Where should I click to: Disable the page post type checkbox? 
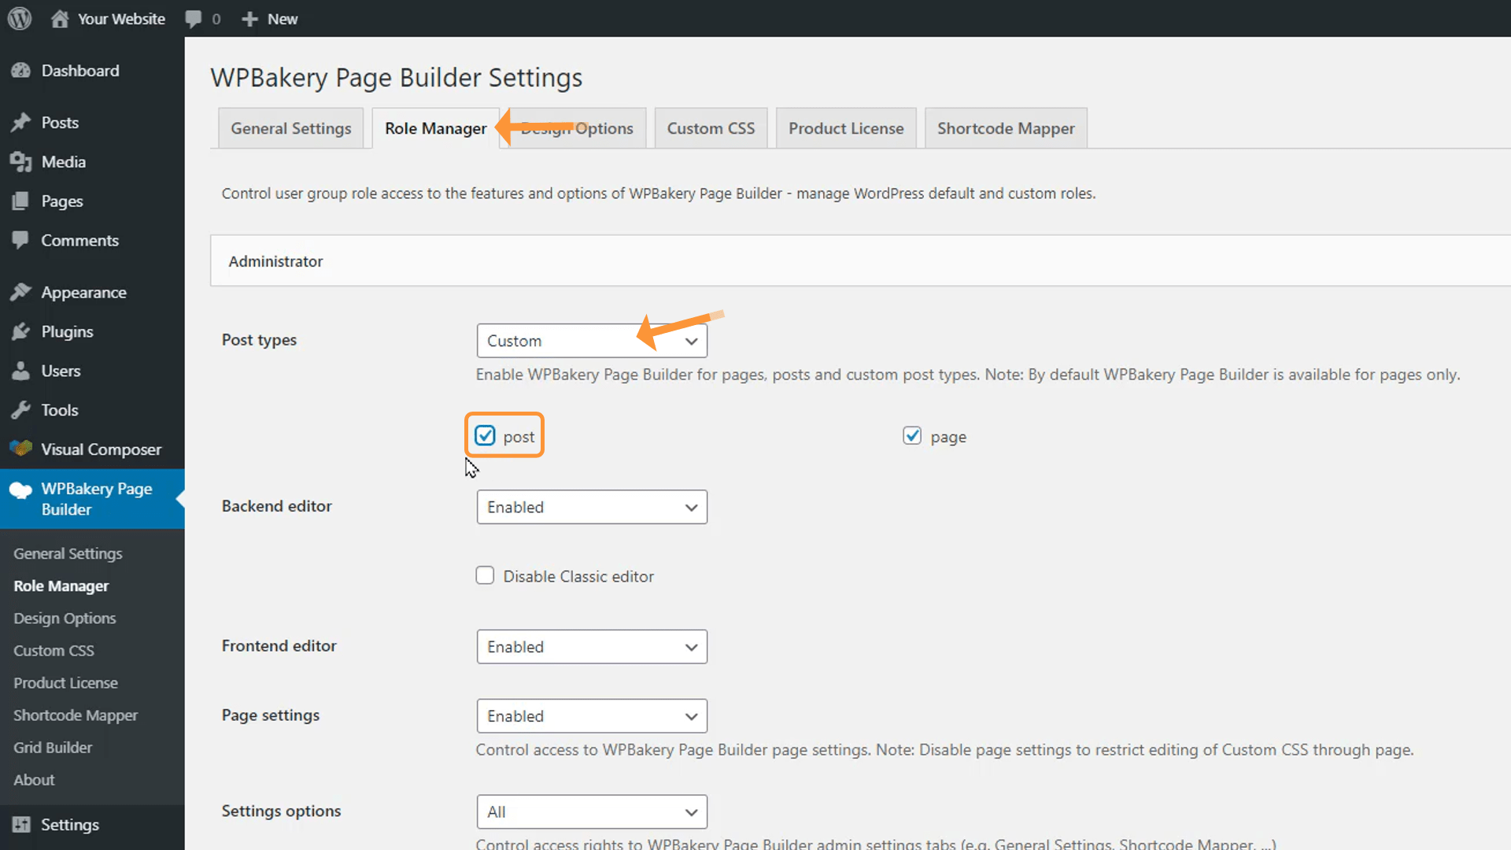point(912,435)
